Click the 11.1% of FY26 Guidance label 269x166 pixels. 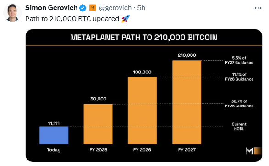click(239, 77)
